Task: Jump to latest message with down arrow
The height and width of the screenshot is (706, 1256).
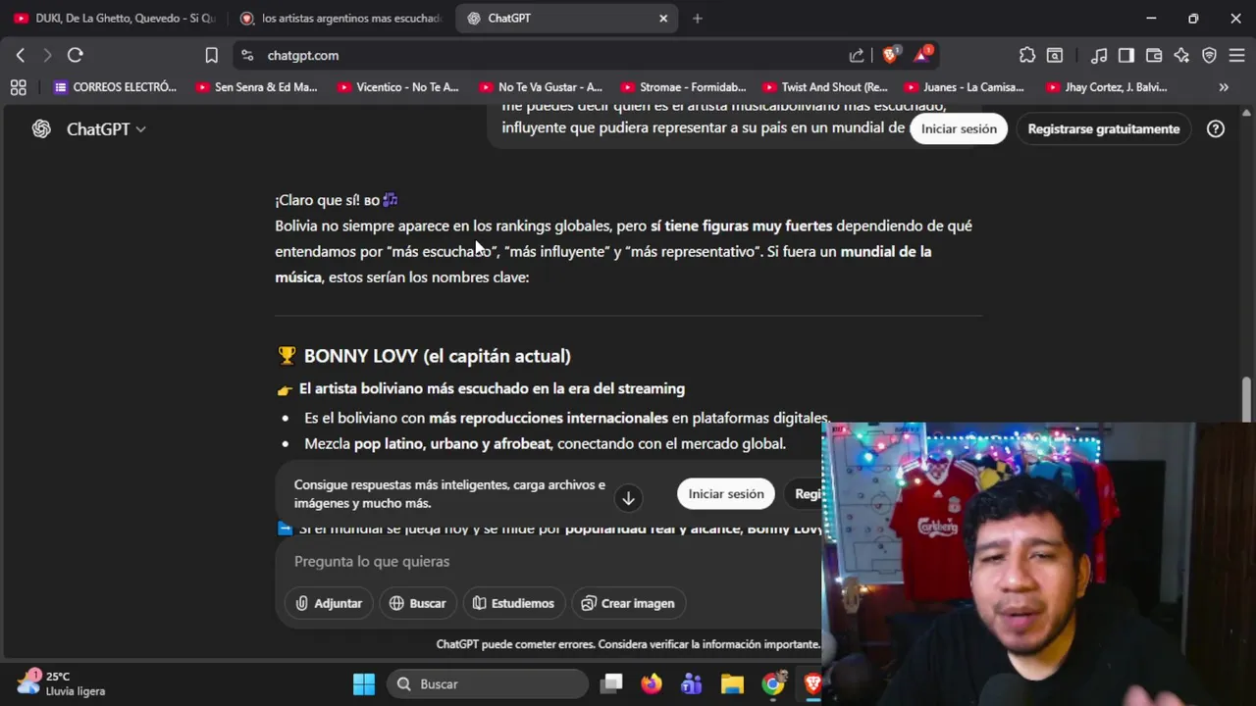Action: pos(628,498)
